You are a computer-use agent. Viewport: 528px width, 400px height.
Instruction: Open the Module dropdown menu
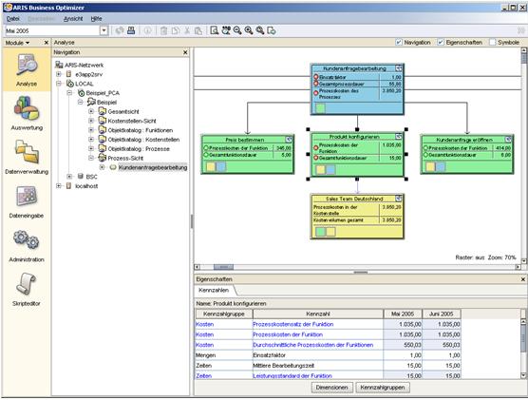click(x=17, y=43)
